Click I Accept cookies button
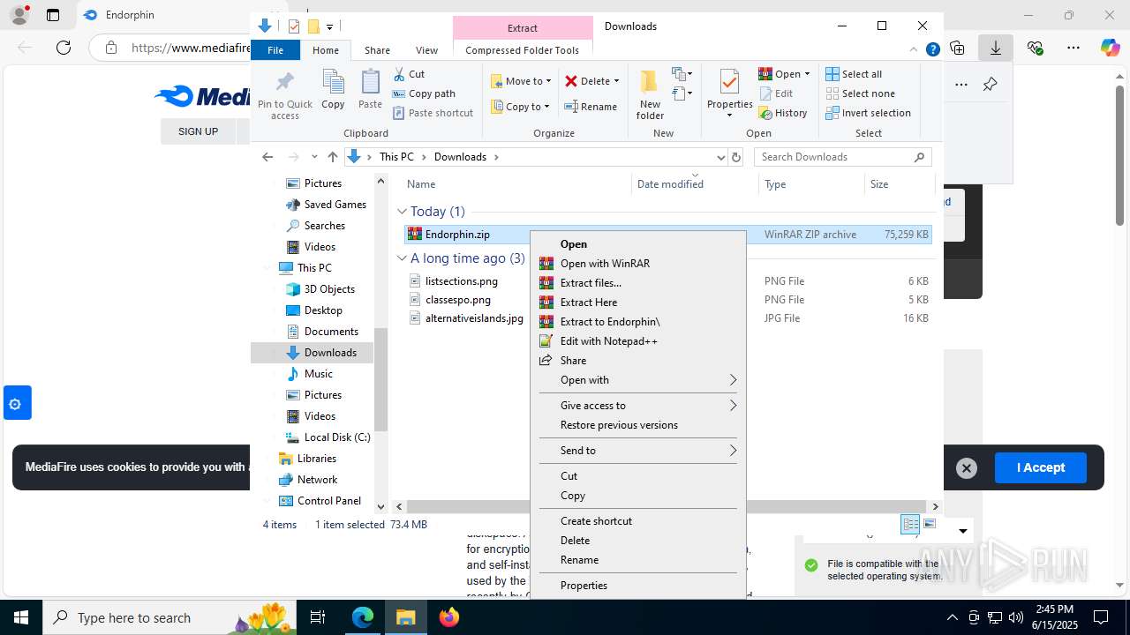 [x=1041, y=468]
